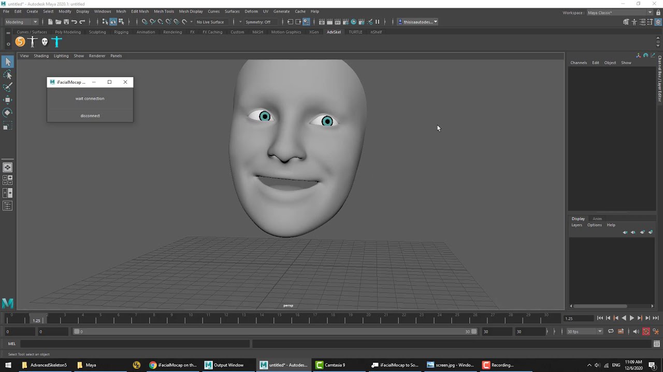Toggle the auto keyframe button
663x372 pixels.
click(x=646, y=331)
